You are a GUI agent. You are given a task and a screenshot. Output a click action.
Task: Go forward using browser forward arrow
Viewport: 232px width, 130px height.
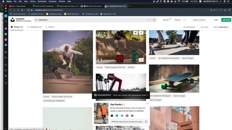[14, 10]
